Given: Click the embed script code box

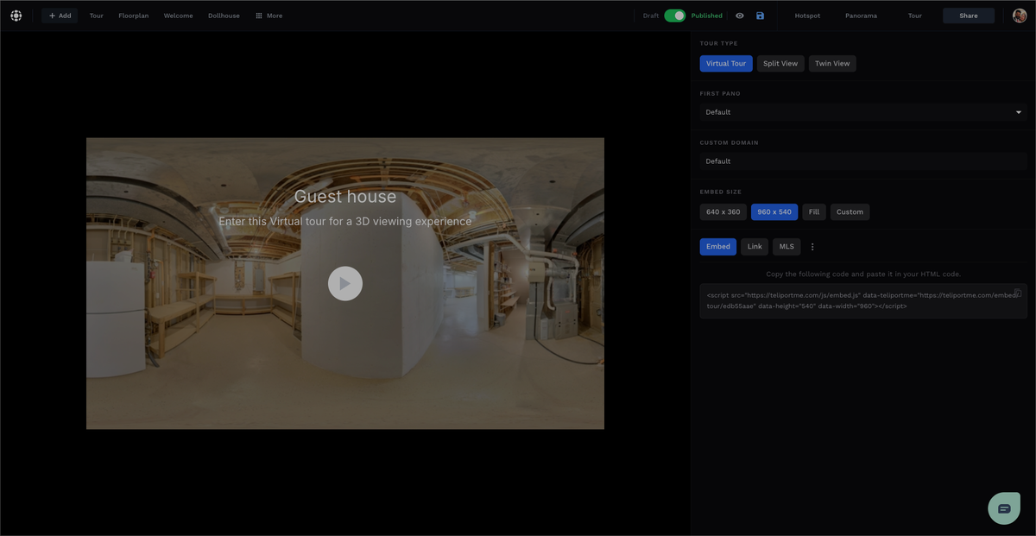Looking at the screenshot, I should pos(863,301).
